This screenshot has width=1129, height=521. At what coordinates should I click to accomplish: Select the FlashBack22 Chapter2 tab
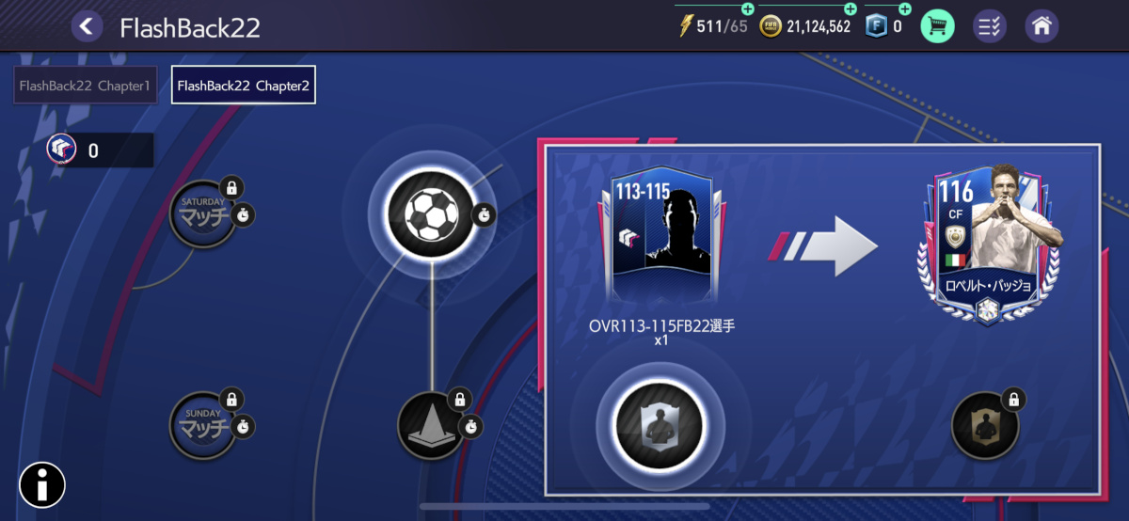(x=244, y=85)
